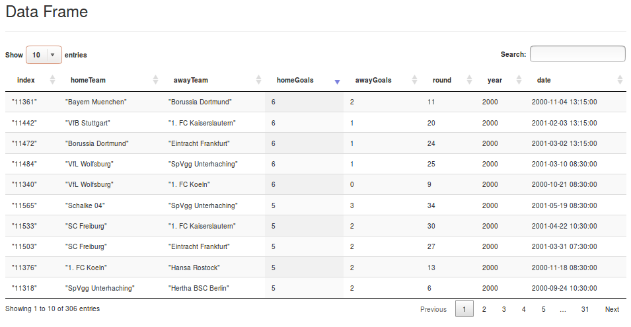
Task: Go to page 4
Action: (523, 309)
